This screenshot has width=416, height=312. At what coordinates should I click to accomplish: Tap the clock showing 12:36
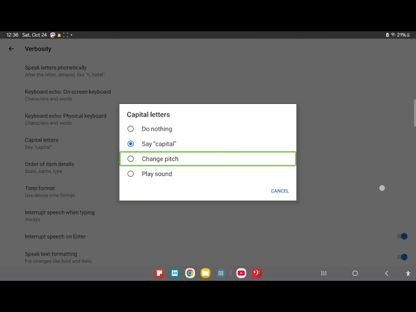tap(12, 34)
